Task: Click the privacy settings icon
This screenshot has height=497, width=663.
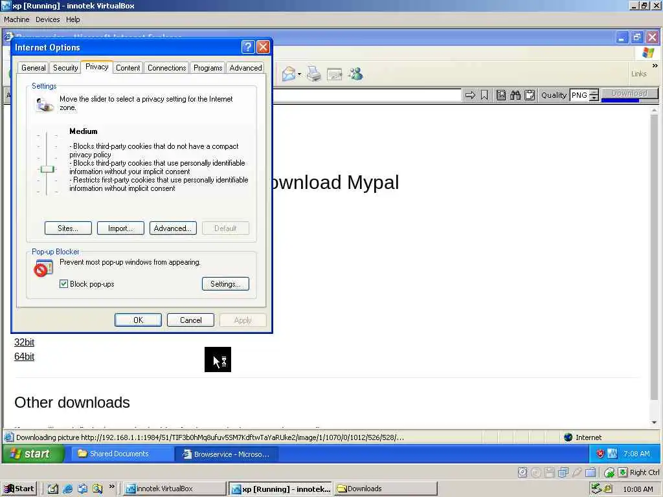Action: tap(44, 104)
